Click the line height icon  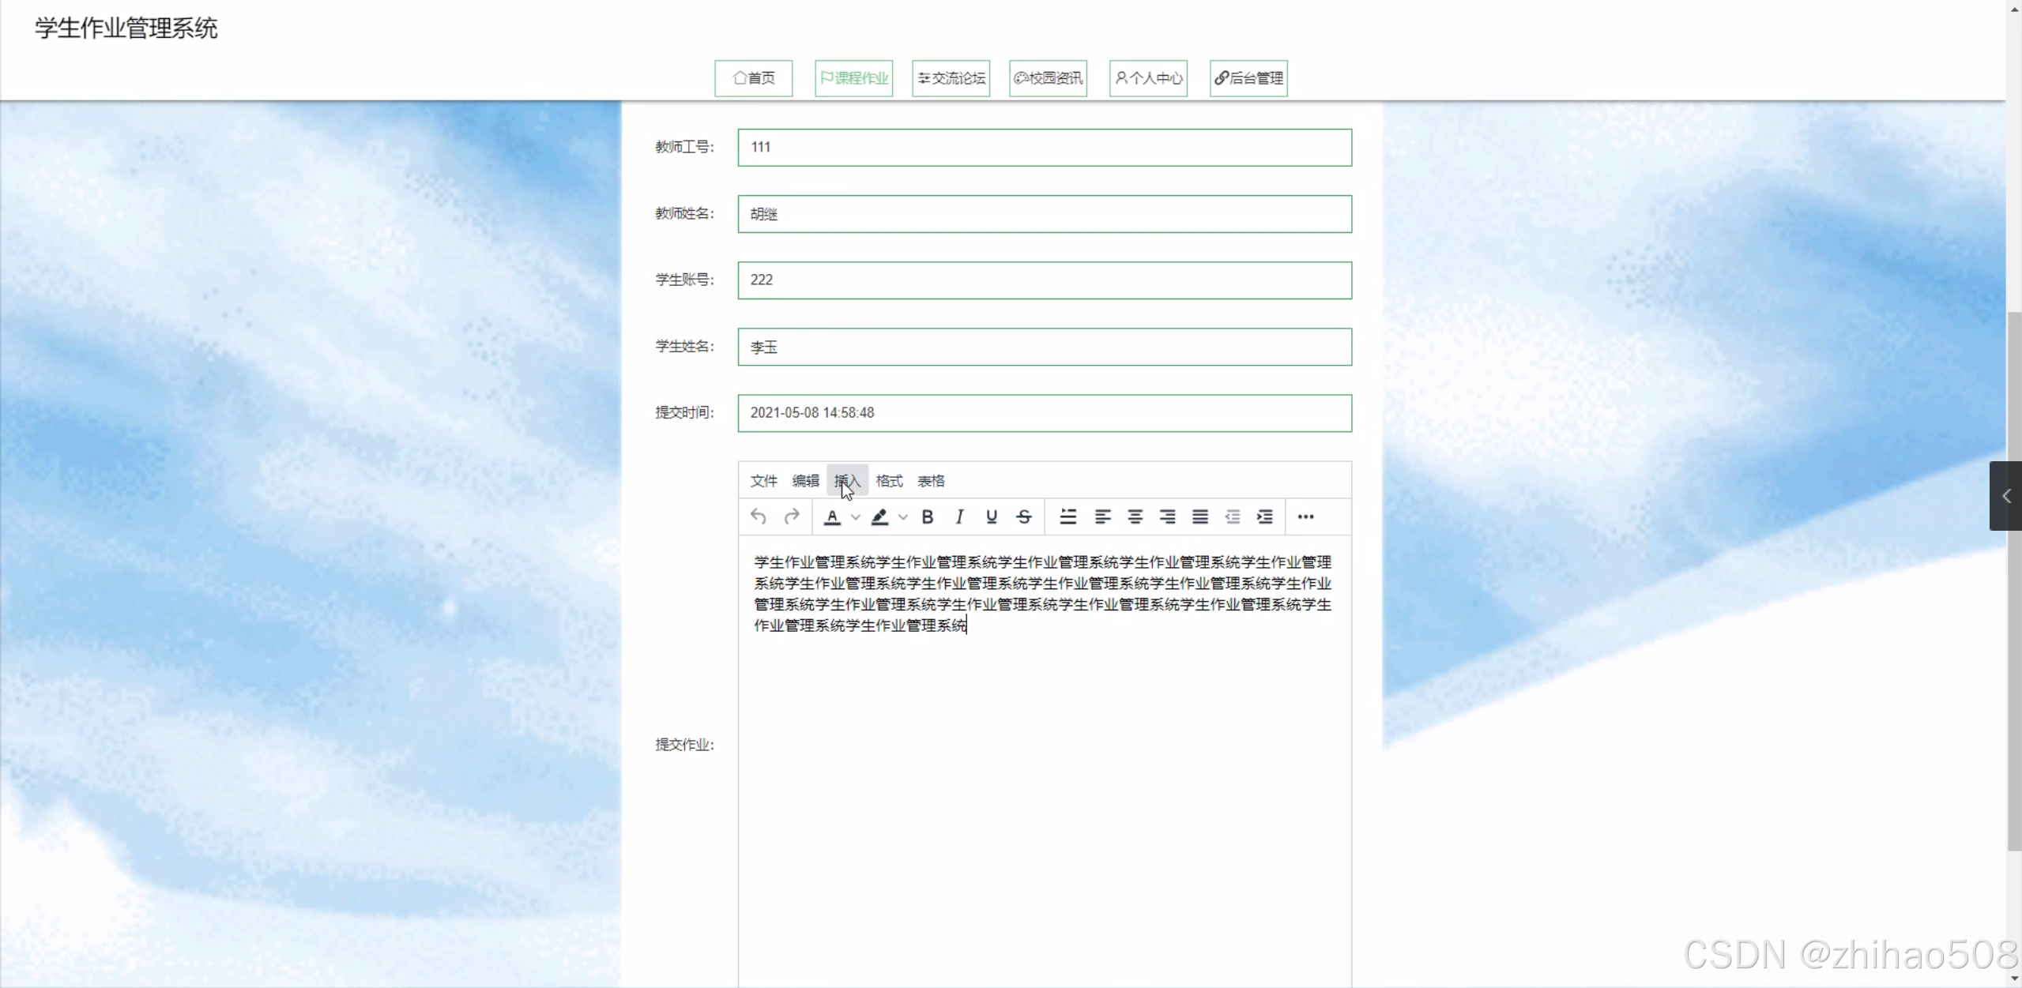click(1068, 517)
